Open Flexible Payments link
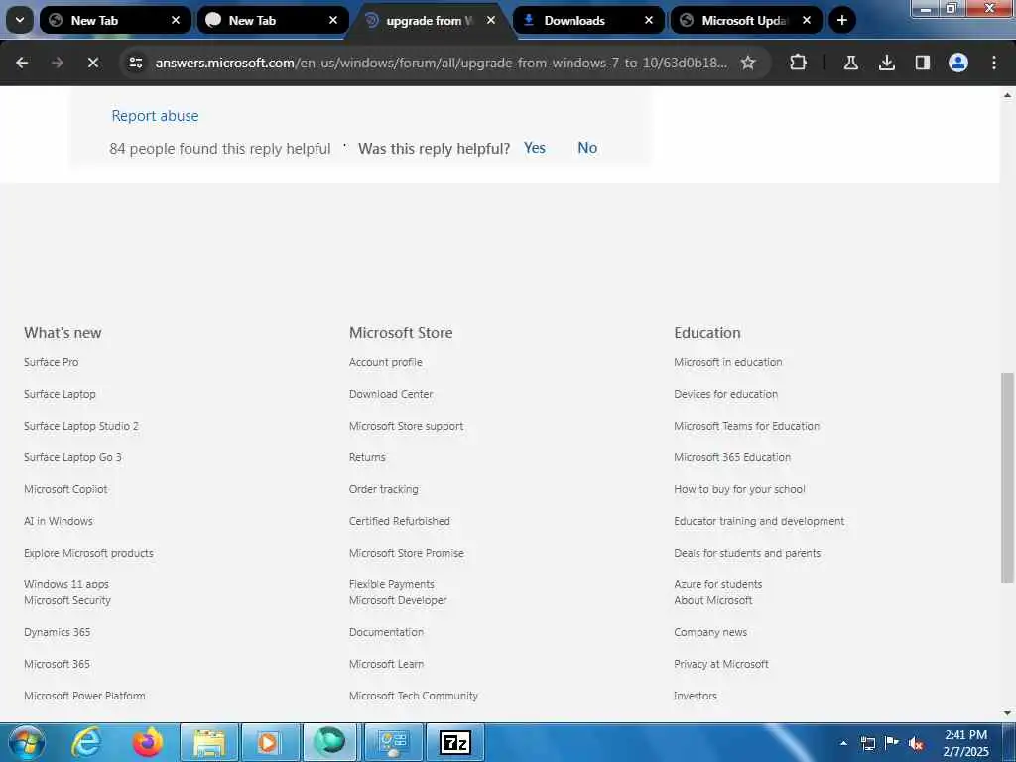The height and width of the screenshot is (762, 1016). [391, 584]
